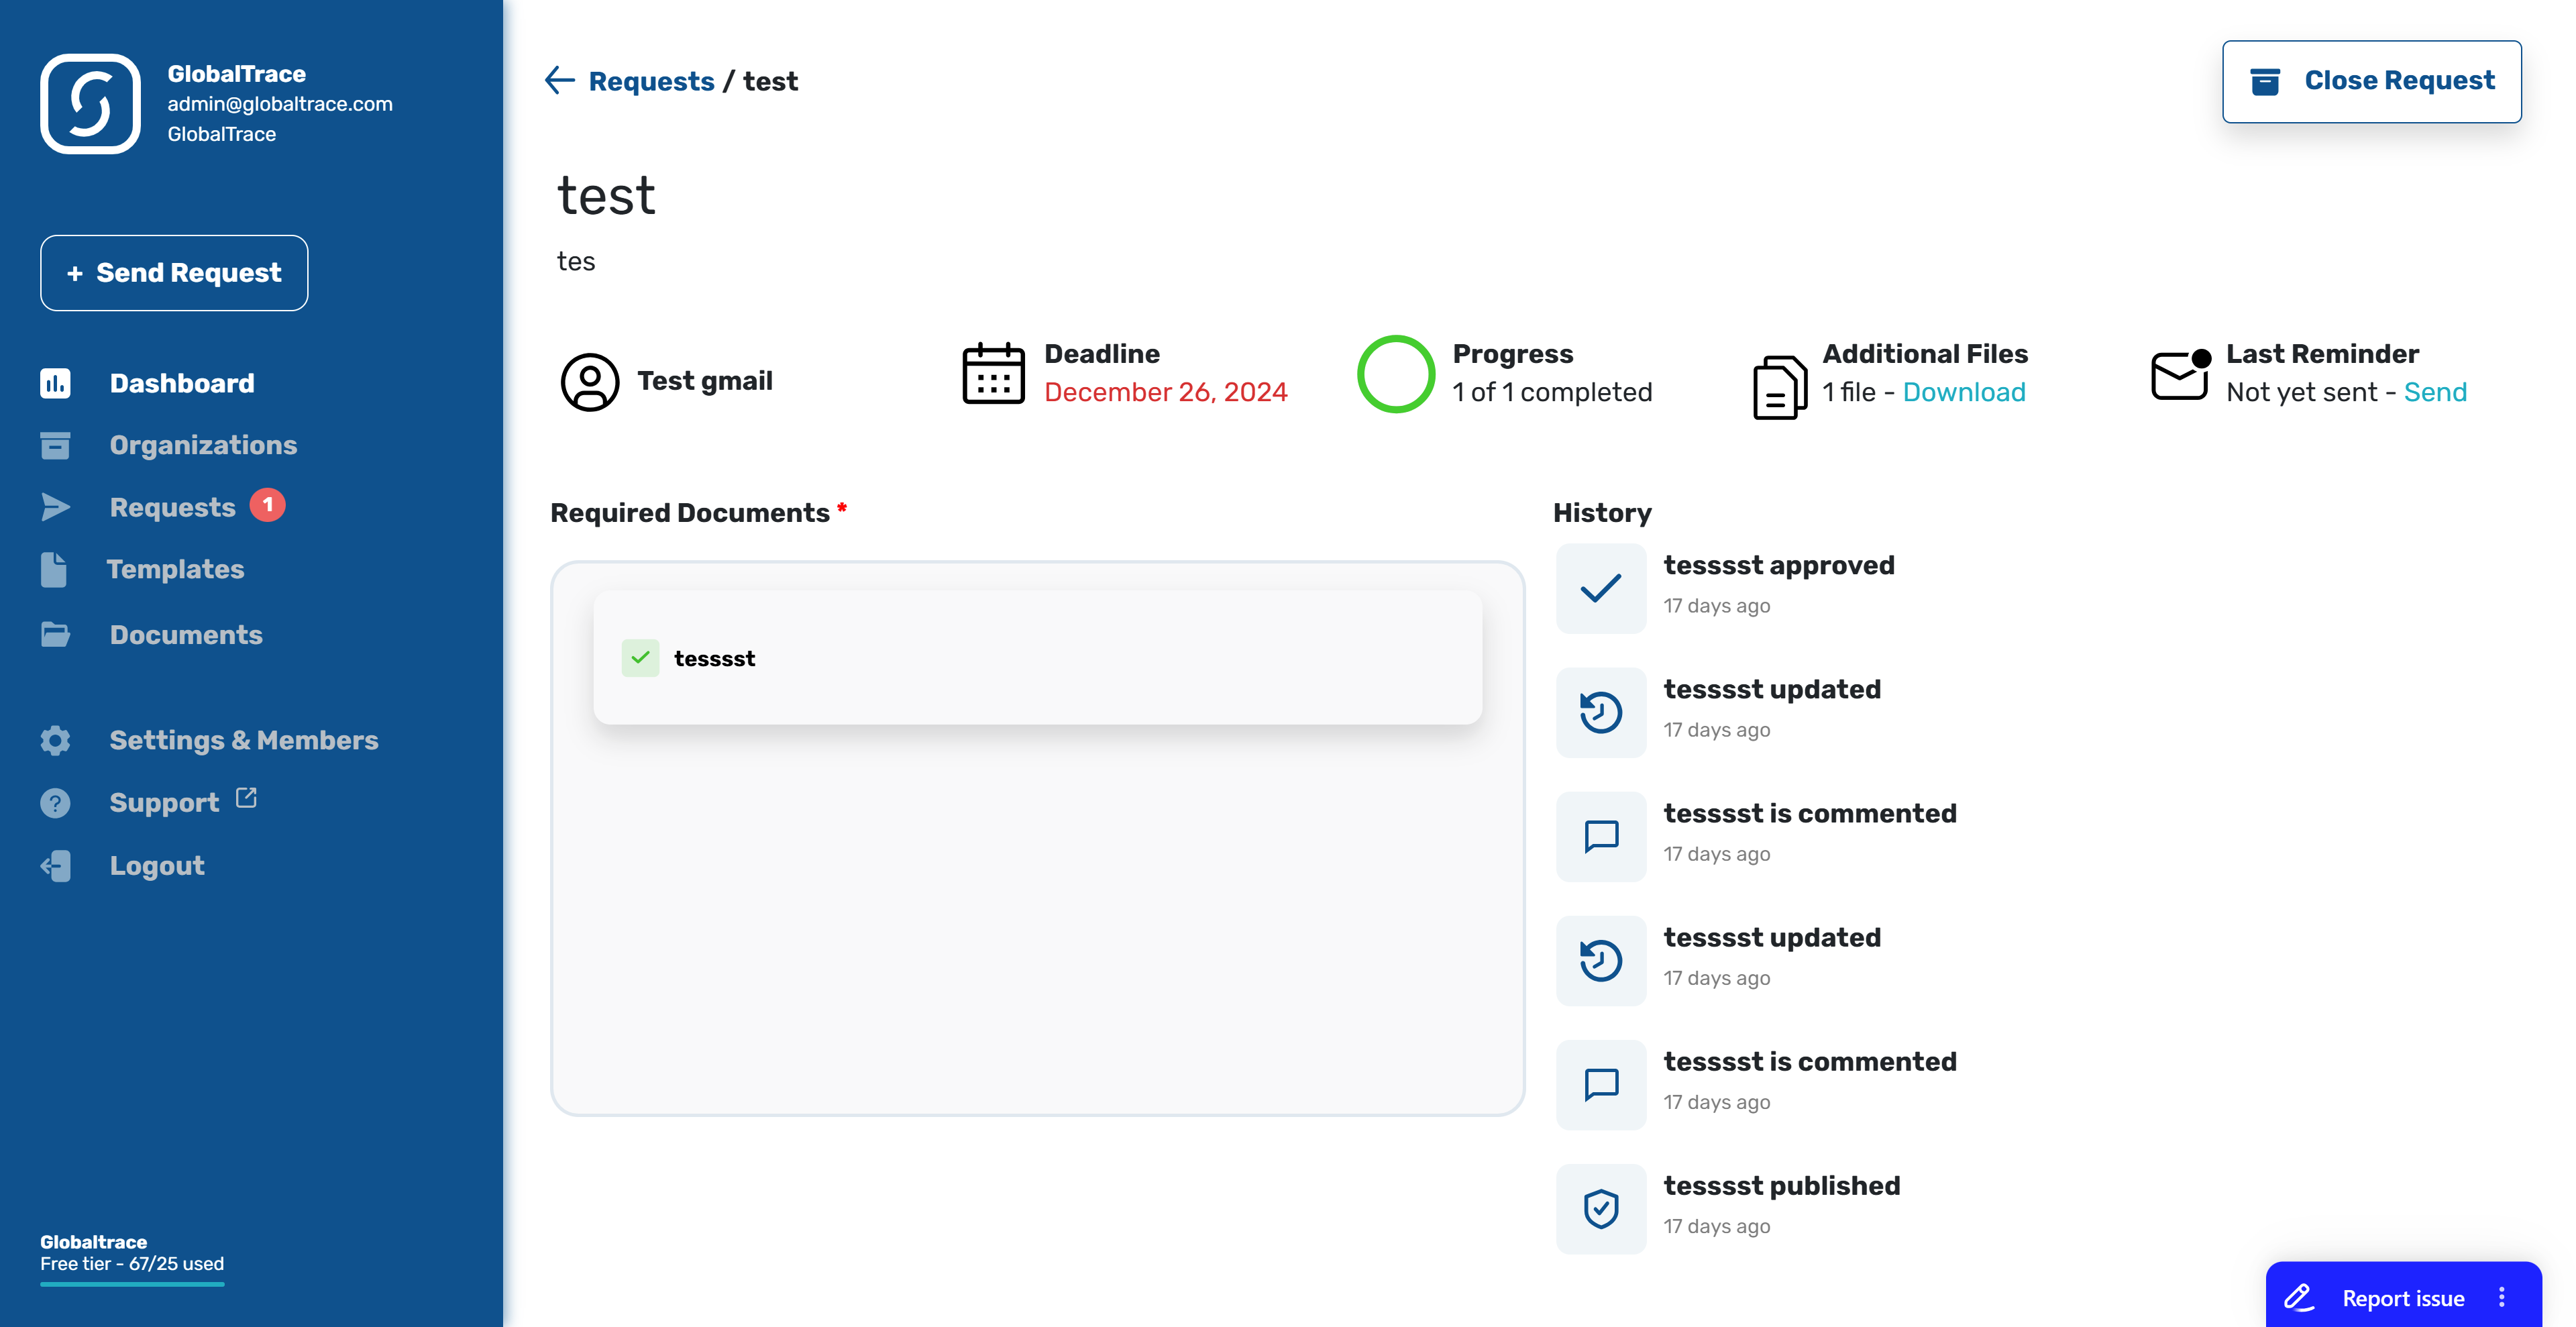Click the archive icon in Close Request
Image resolution: width=2576 pixels, height=1327 pixels.
(x=2265, y=81)
